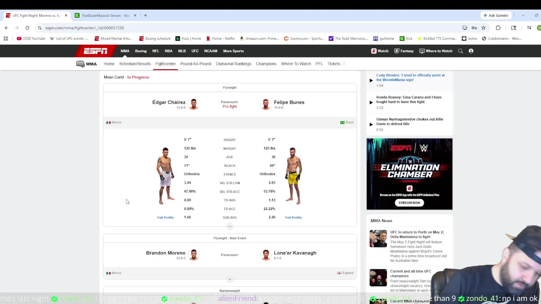
Task: Click Felipe Bunes' headshot avatar
Action: point(265,104)
